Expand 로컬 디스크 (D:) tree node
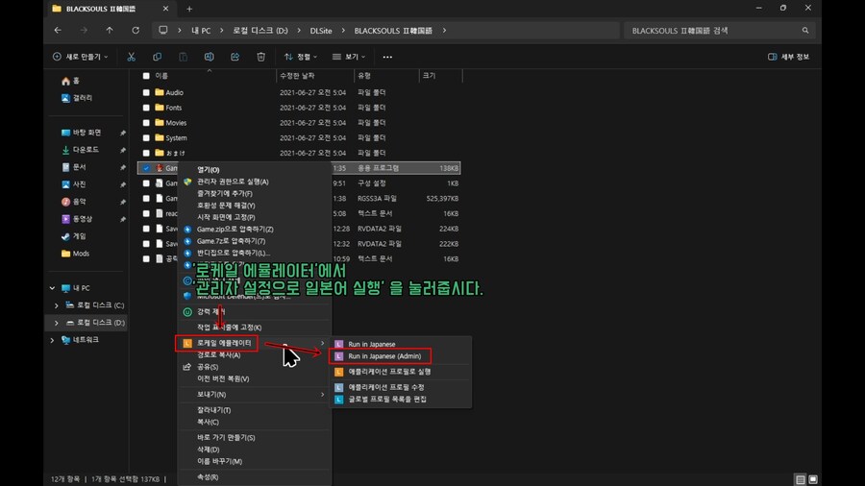The height and width of the screenshot is (486, 865). 57,323
